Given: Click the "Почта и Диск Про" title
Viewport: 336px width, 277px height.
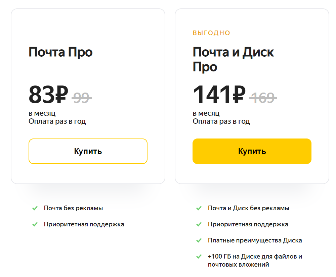Looking at the screenshot, I should click(233, 59).
